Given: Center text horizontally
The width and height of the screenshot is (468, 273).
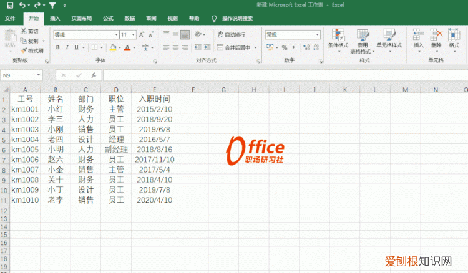Looking at the screenshot, I should [175, 47].
